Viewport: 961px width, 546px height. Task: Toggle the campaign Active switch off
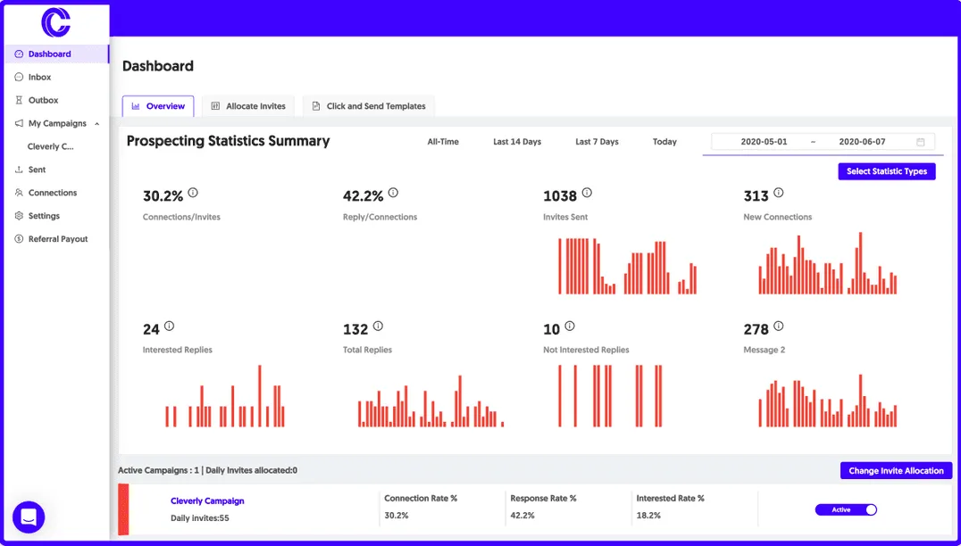pyautogui.click(x=845, y=509)
